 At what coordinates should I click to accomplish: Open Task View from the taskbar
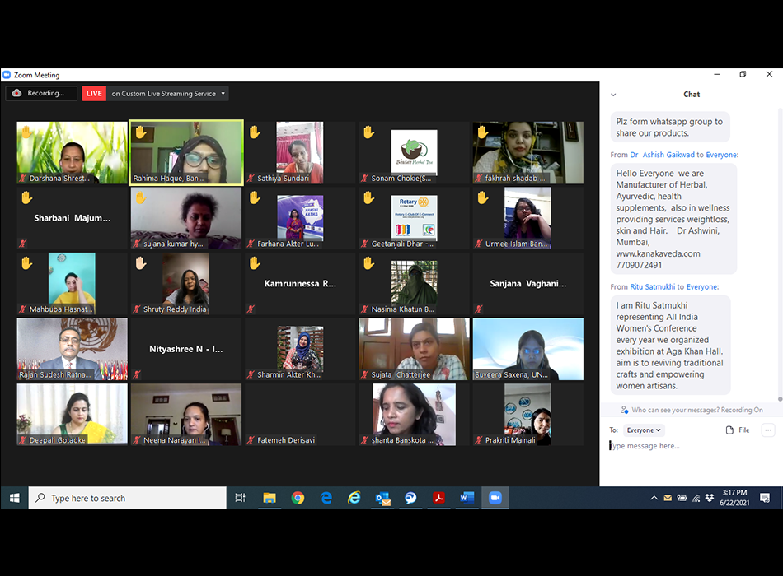click(240, 498)
